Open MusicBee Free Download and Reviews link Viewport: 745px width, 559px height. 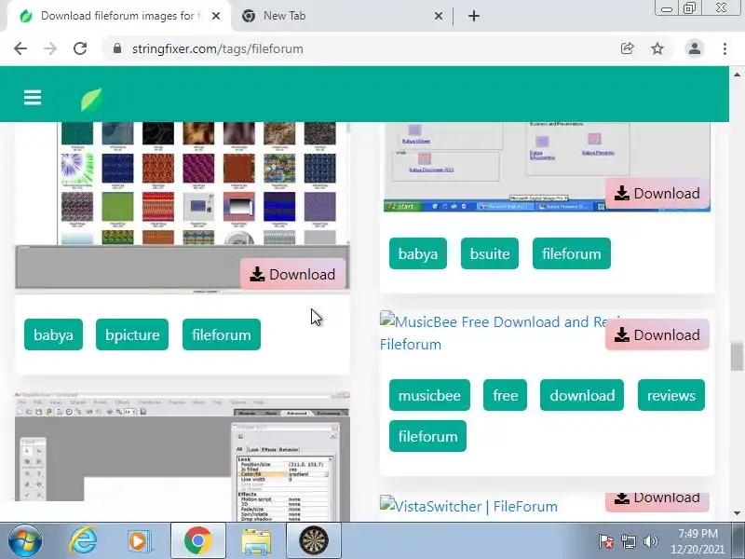492,333
